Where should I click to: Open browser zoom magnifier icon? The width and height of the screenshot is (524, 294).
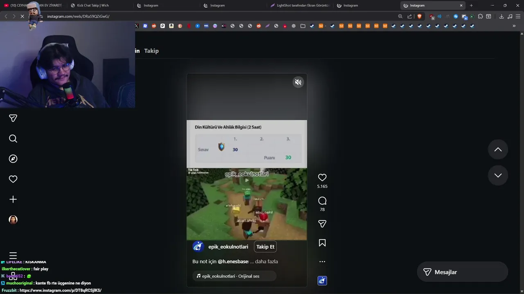click(400, 16)
